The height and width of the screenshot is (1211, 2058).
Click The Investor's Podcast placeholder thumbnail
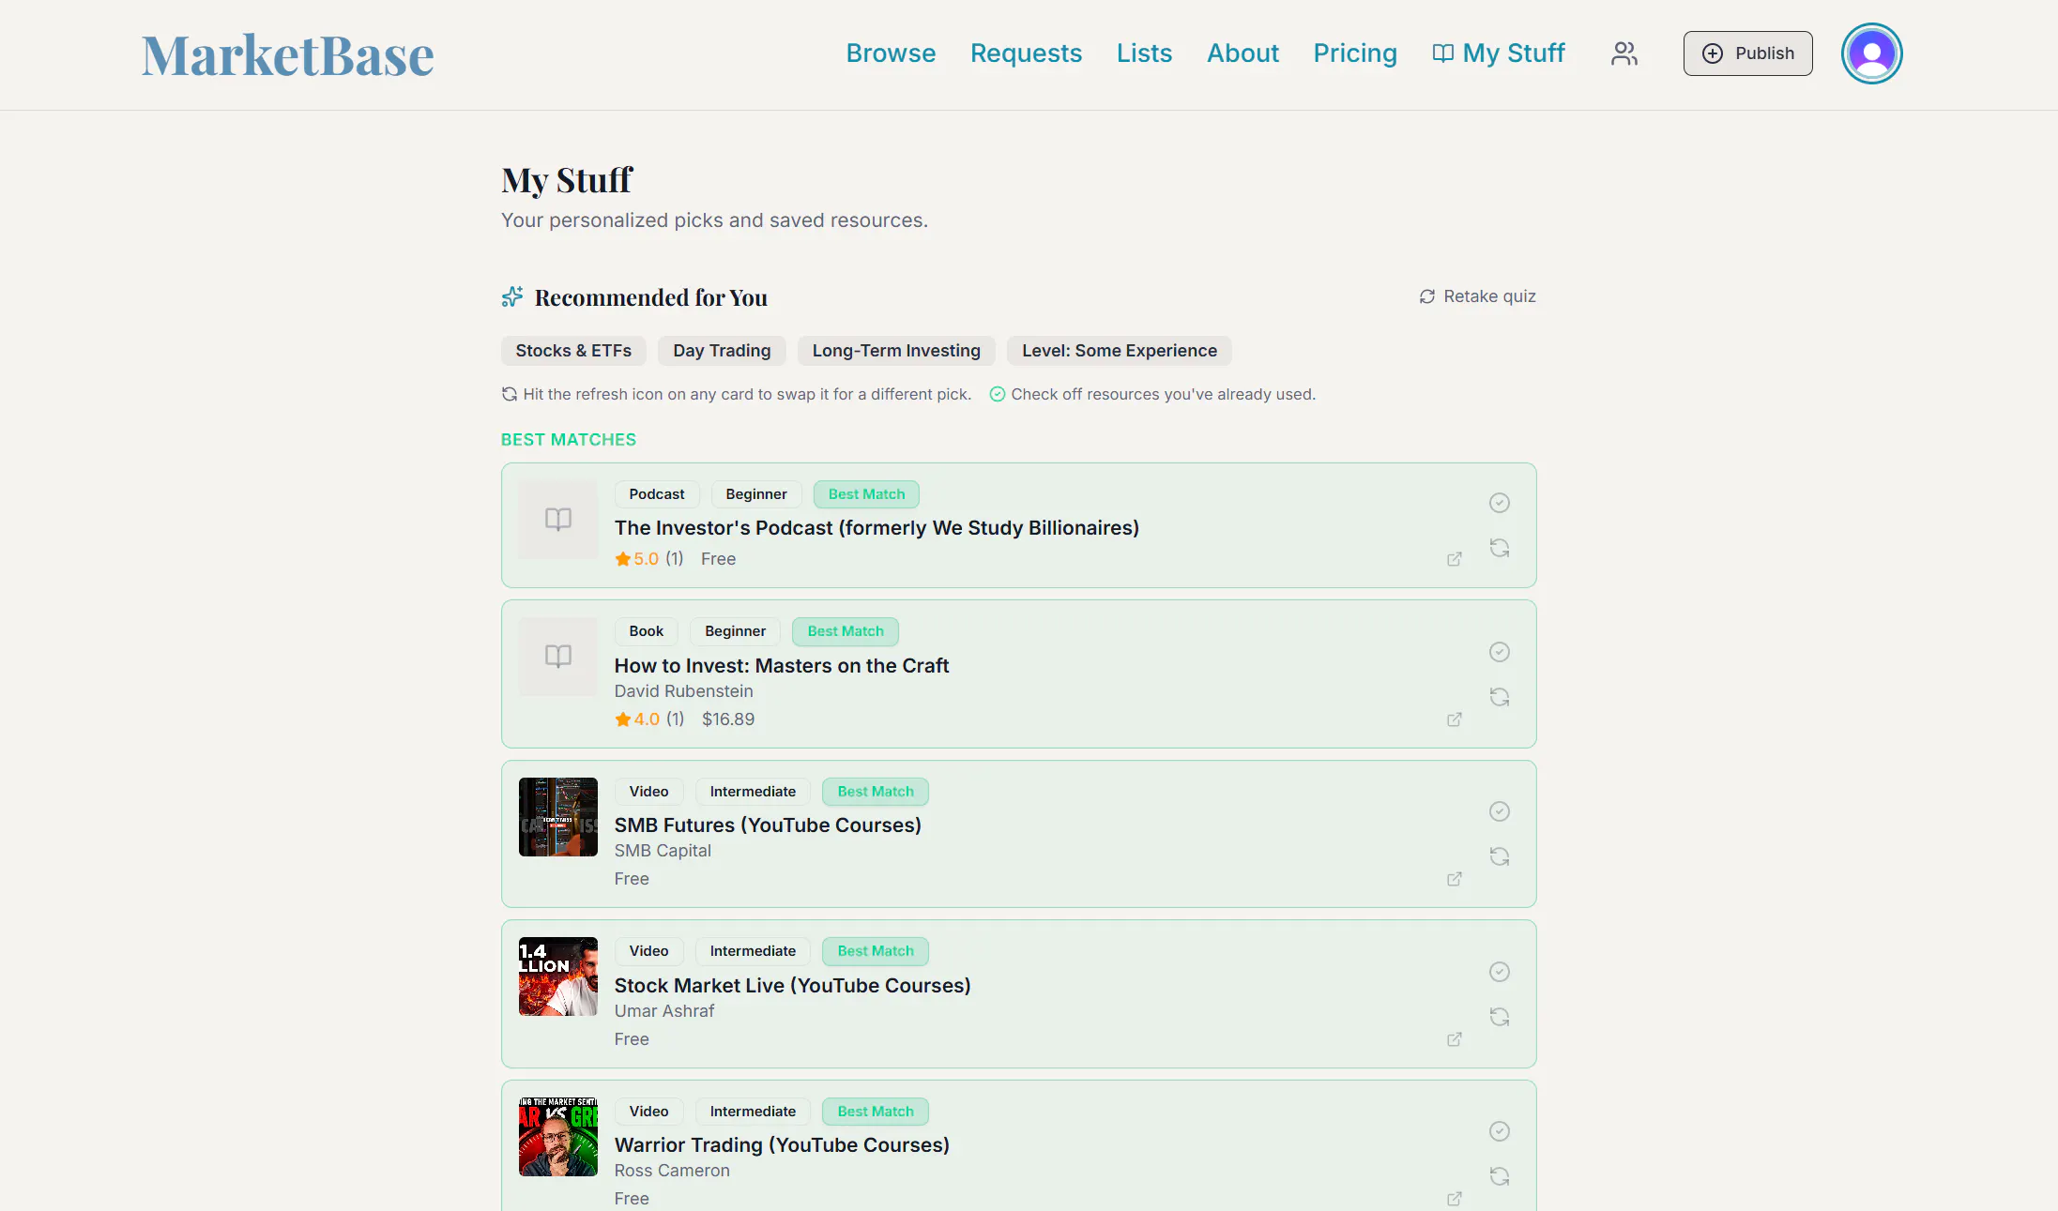pyautogui.click(x=558, y=520)
